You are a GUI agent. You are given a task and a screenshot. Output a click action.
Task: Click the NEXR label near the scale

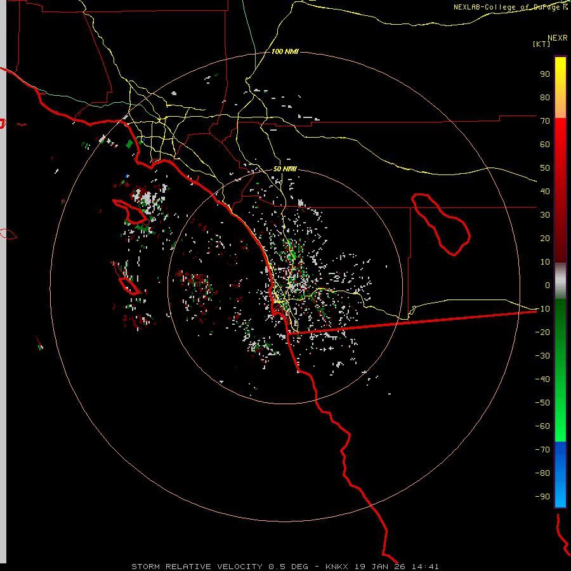point(557,38)
